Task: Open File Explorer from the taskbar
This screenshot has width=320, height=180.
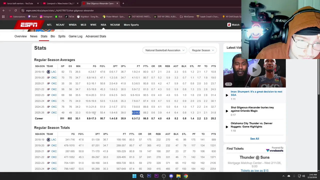Action: tap(178, 176)
